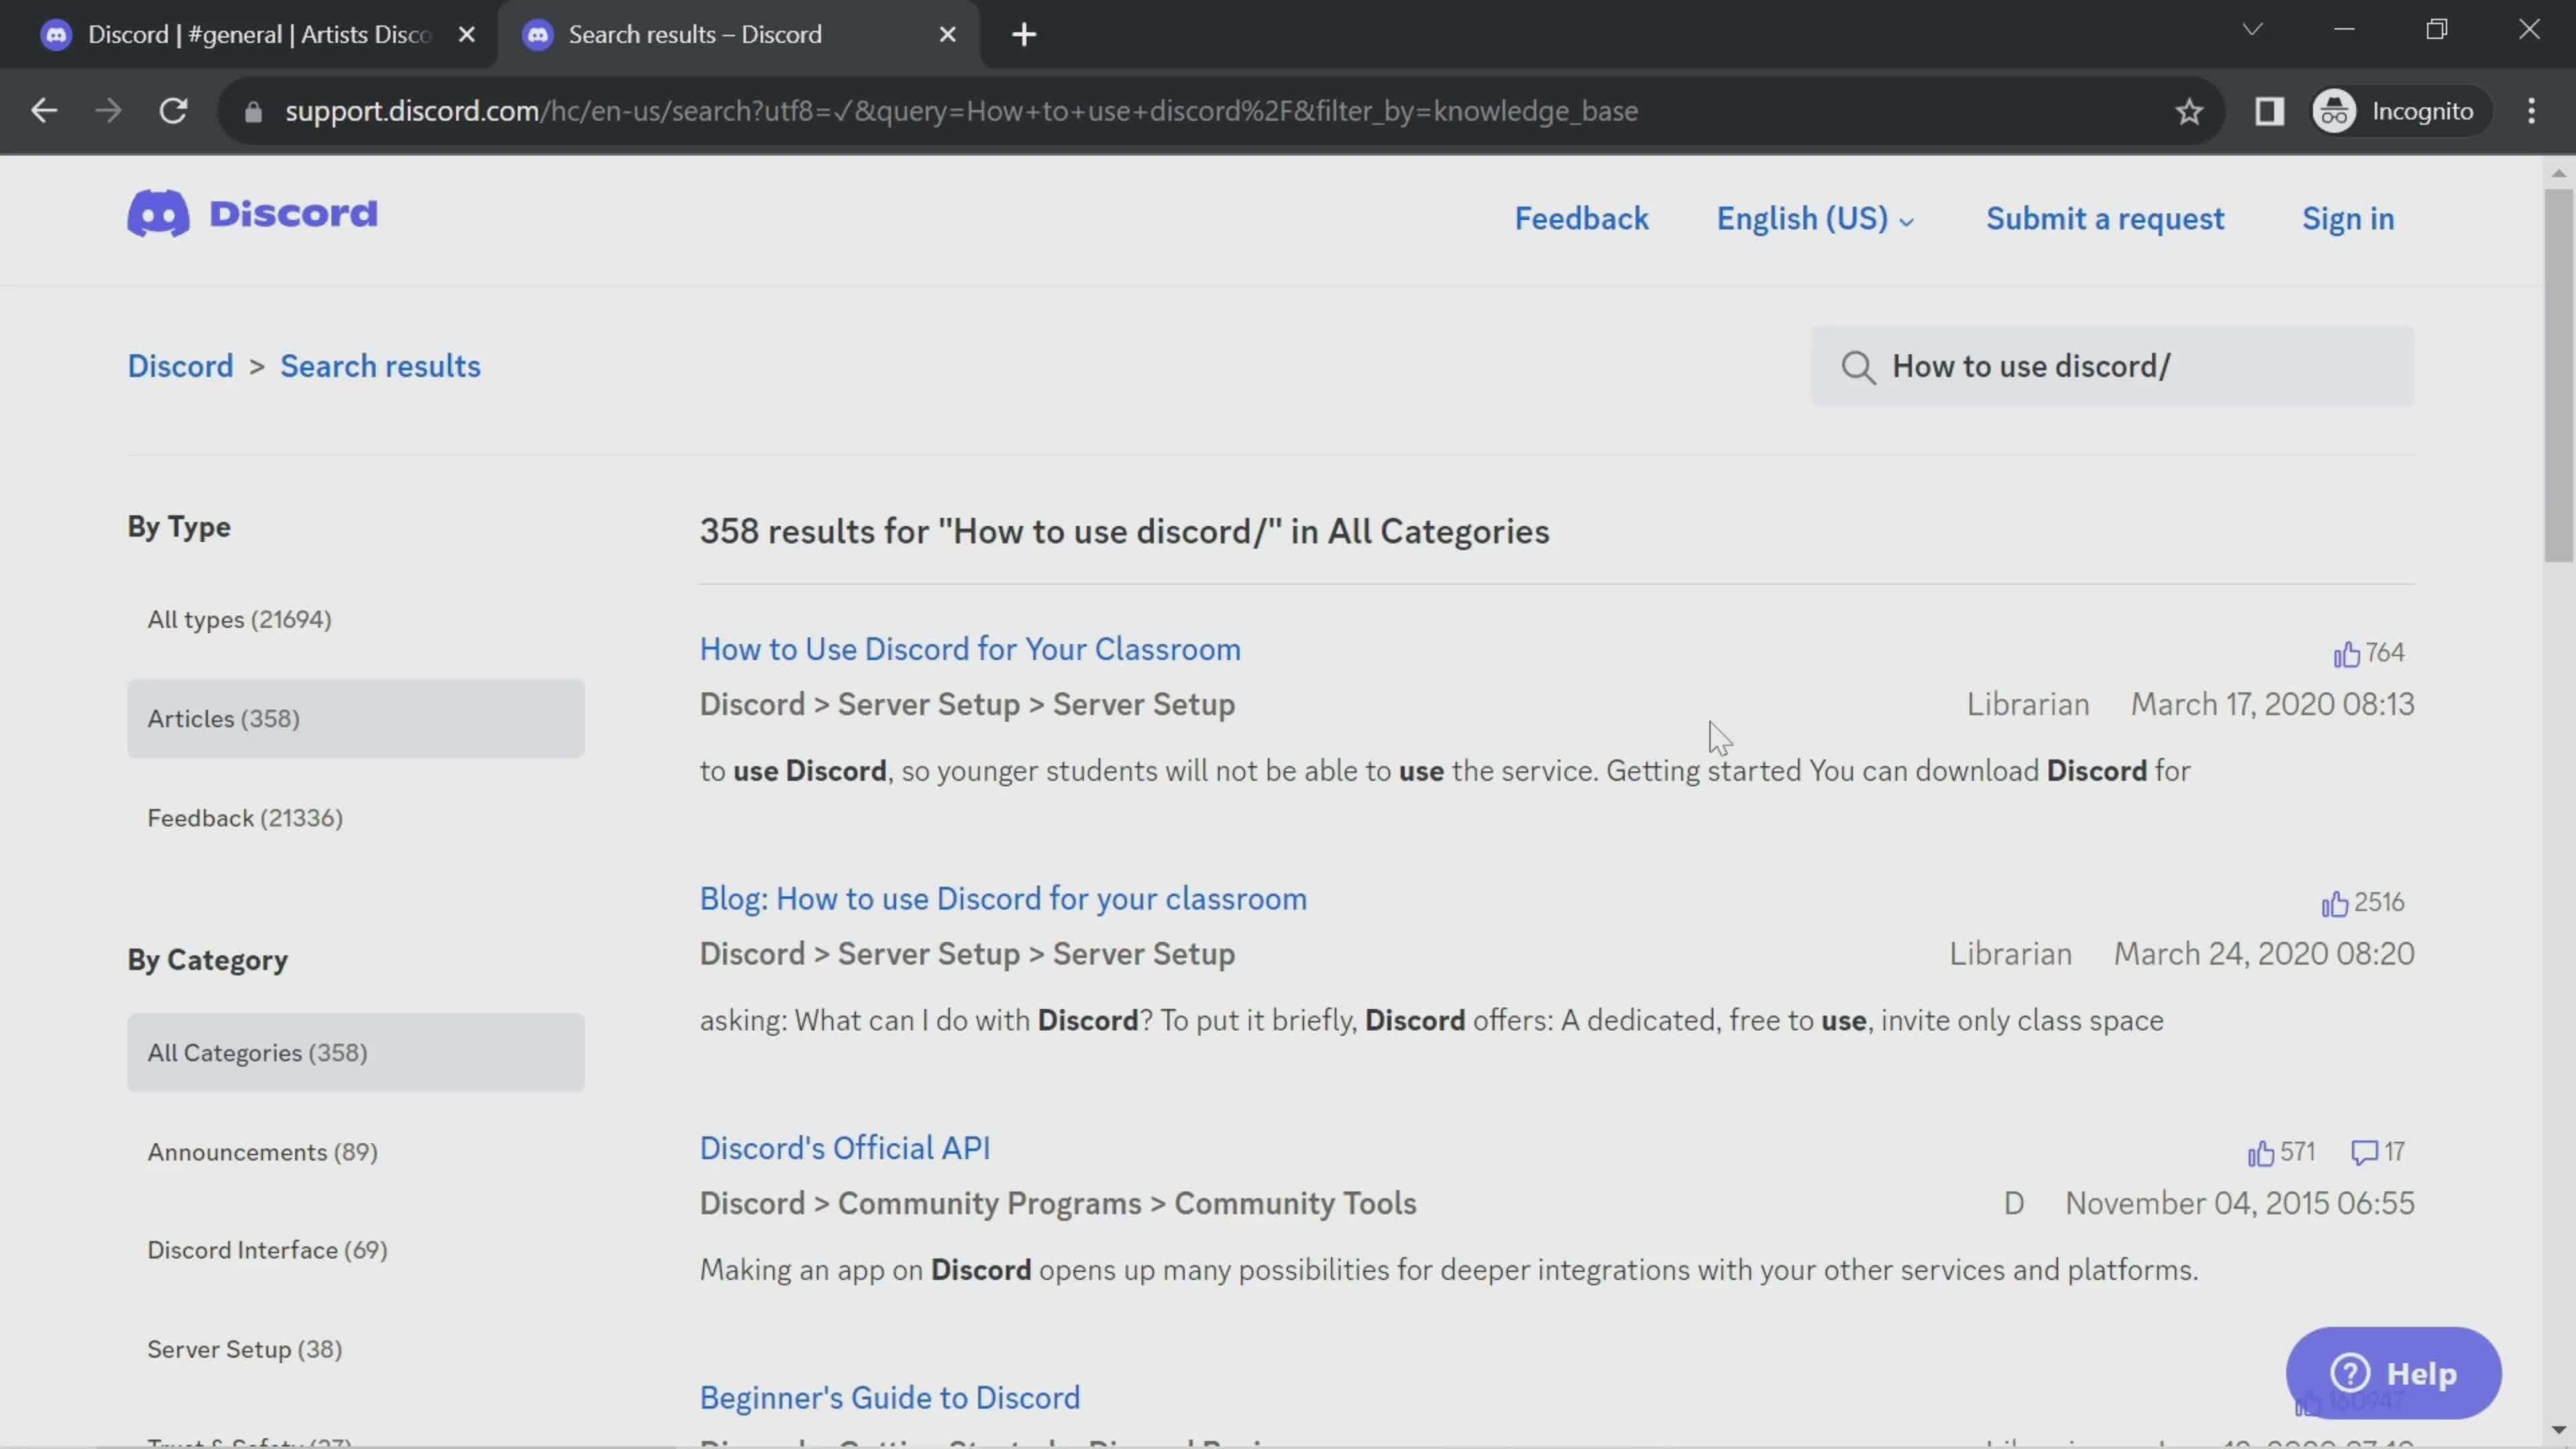
Task: Switch to Discord #general browser tab
Action: tap(250, 35)
